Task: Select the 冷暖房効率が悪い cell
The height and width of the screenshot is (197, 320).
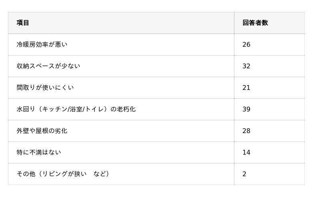Action: [42, 44]
